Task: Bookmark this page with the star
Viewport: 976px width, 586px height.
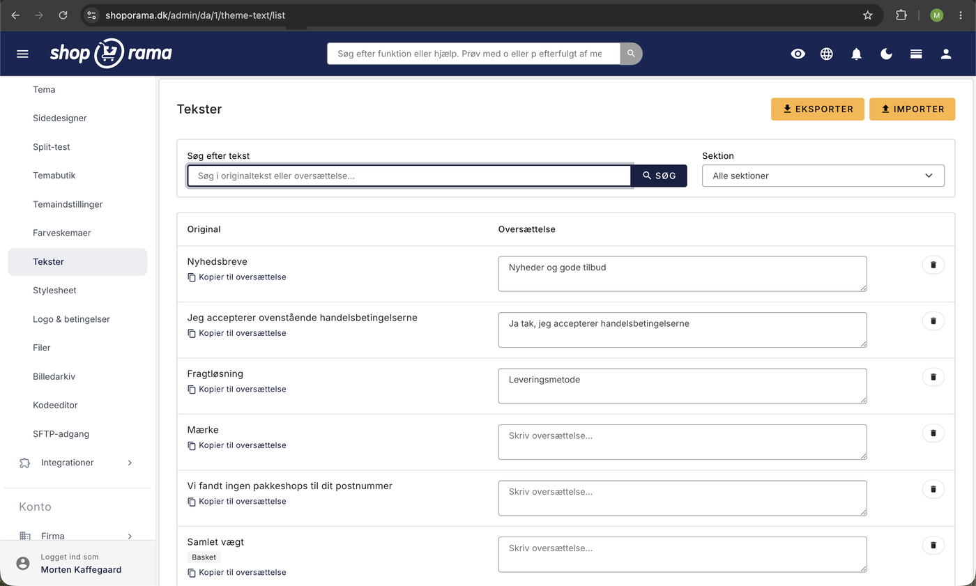Action: [868, 15]
